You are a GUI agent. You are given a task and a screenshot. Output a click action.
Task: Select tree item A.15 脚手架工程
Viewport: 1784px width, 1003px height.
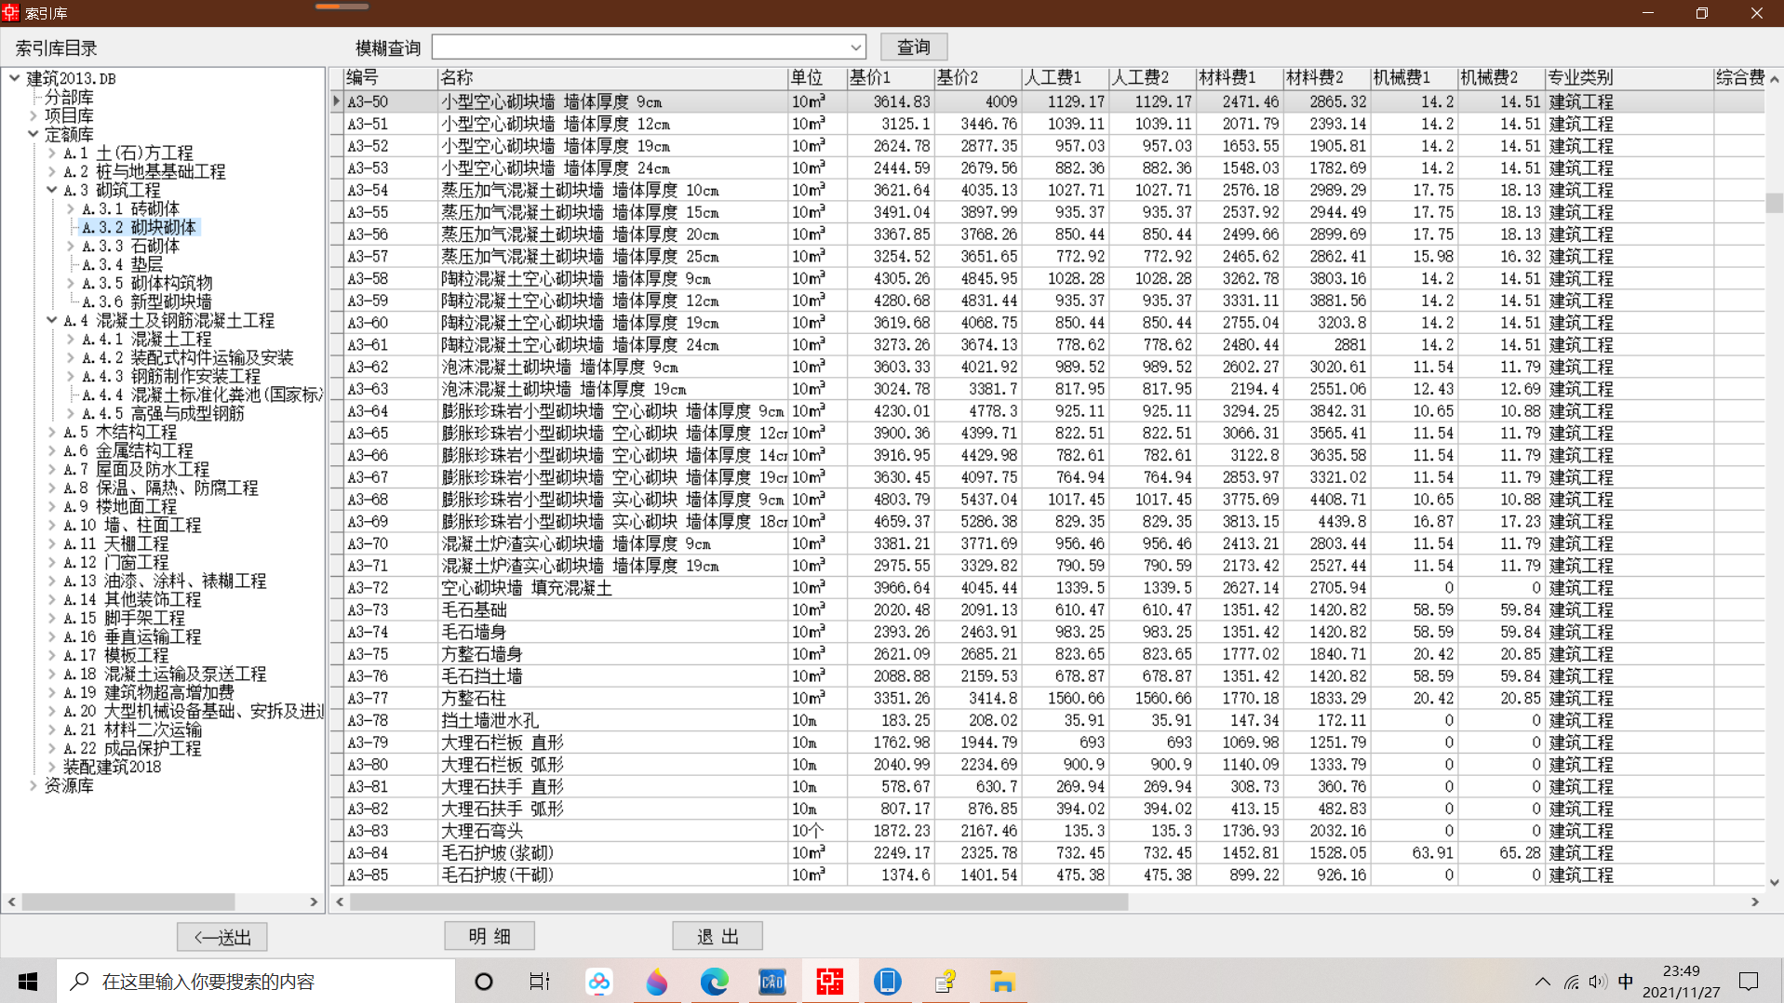(124, 618)
